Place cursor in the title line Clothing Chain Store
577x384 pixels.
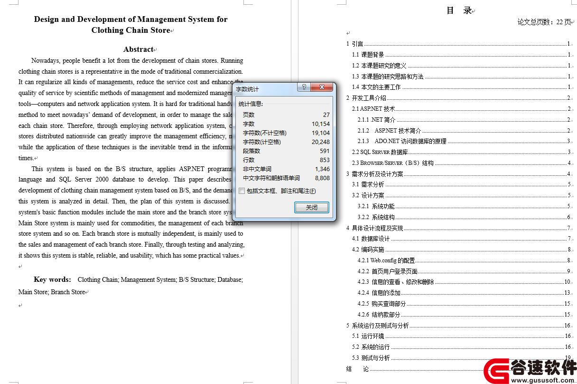tap(130, 30)
